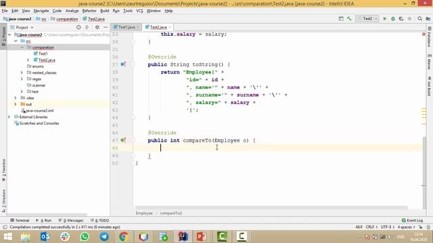This screenshot has width=433, height=243.
Task: Click toString override gutter icon
Action: tap(123, 64)
